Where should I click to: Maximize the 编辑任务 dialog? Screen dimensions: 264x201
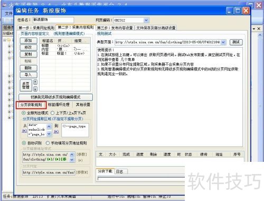coord(238,11)
